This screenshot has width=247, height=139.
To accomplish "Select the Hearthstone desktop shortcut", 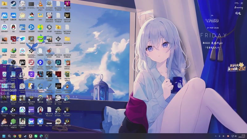I will [x=31, y=40].
